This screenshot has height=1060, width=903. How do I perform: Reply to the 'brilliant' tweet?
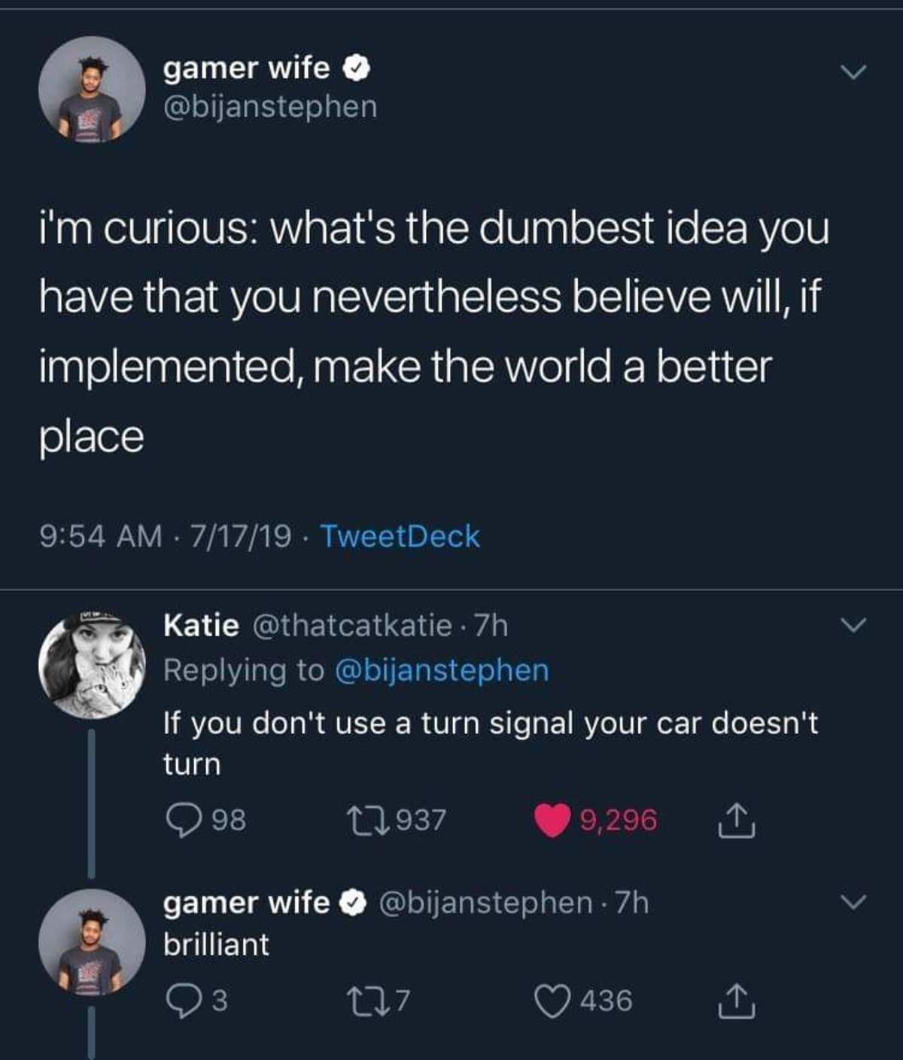pyautogui.click(x=181, y=1001)
